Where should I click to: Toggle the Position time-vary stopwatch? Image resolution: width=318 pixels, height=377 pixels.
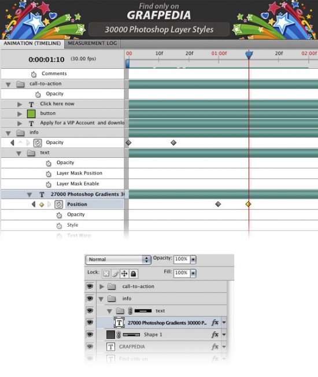pos(58,204)
